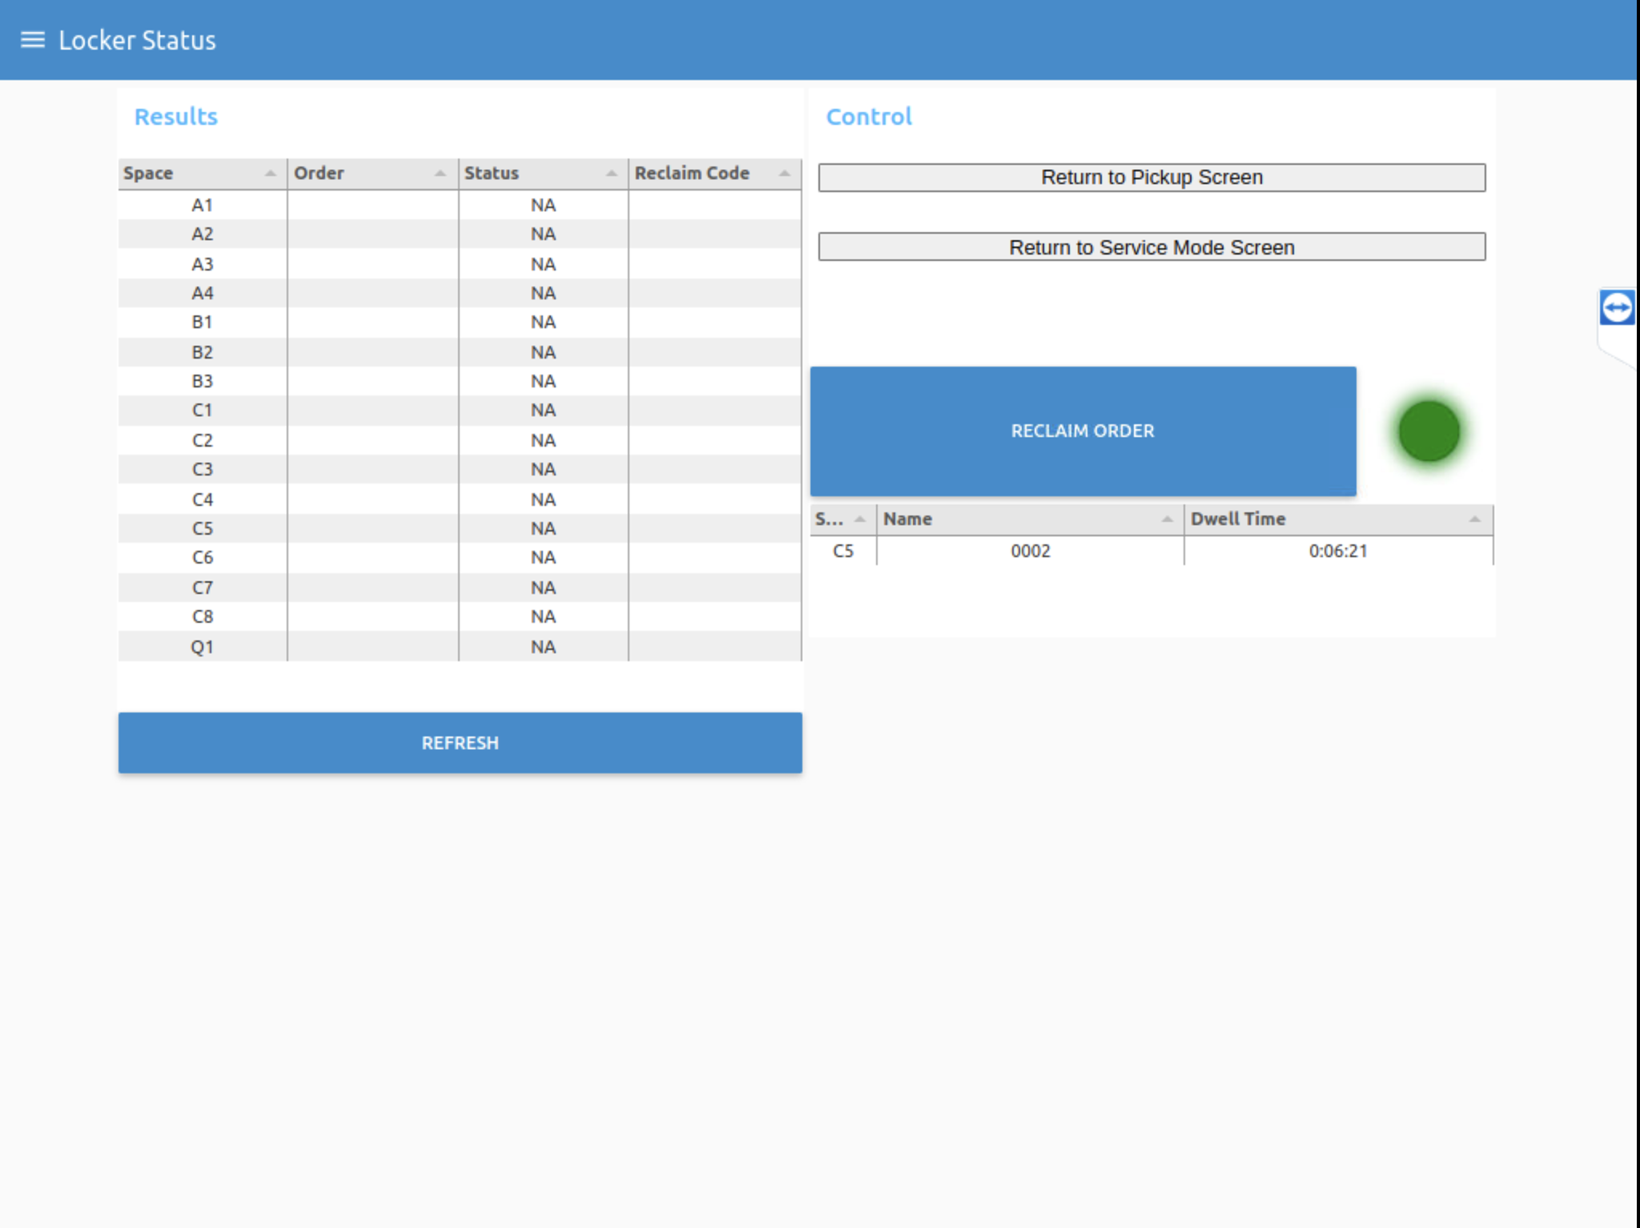Image resolution: width=1640 pixels, height=1228 pixels.
Task: Sort by Status column arrow
Action: coord(611,174)
